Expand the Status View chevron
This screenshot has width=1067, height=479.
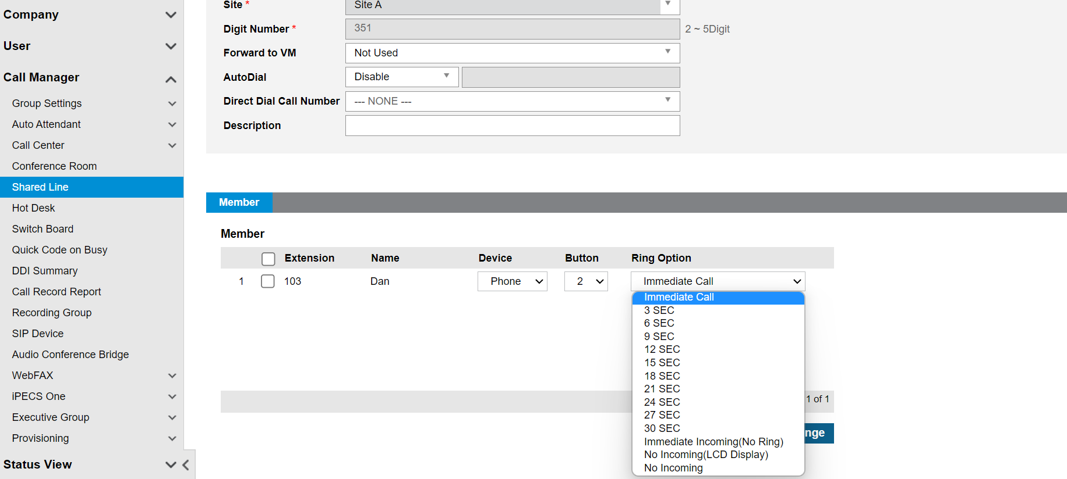171,464
